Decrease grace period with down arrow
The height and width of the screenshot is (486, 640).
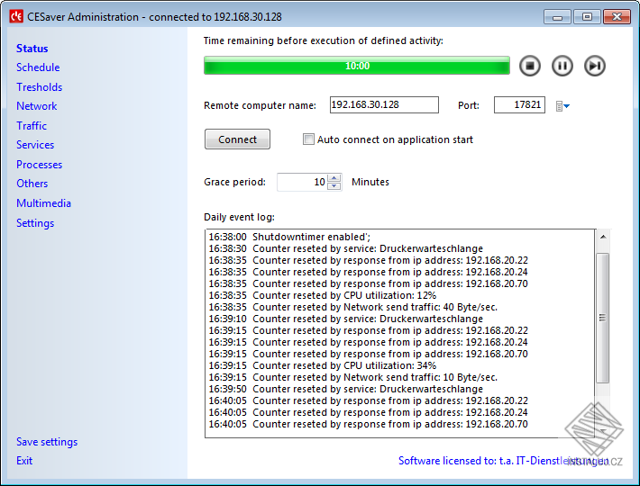(334, 185)
